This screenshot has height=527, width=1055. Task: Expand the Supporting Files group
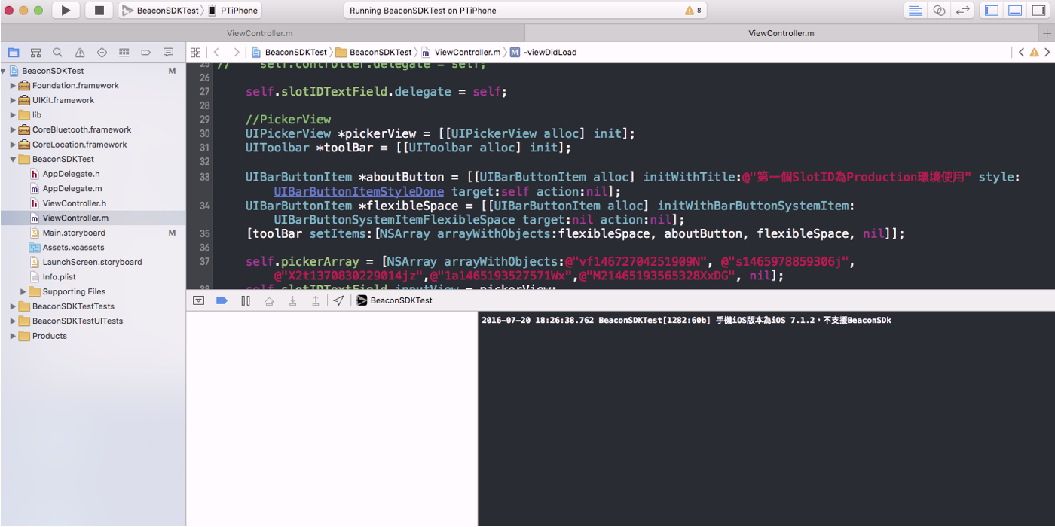(23, 292)
